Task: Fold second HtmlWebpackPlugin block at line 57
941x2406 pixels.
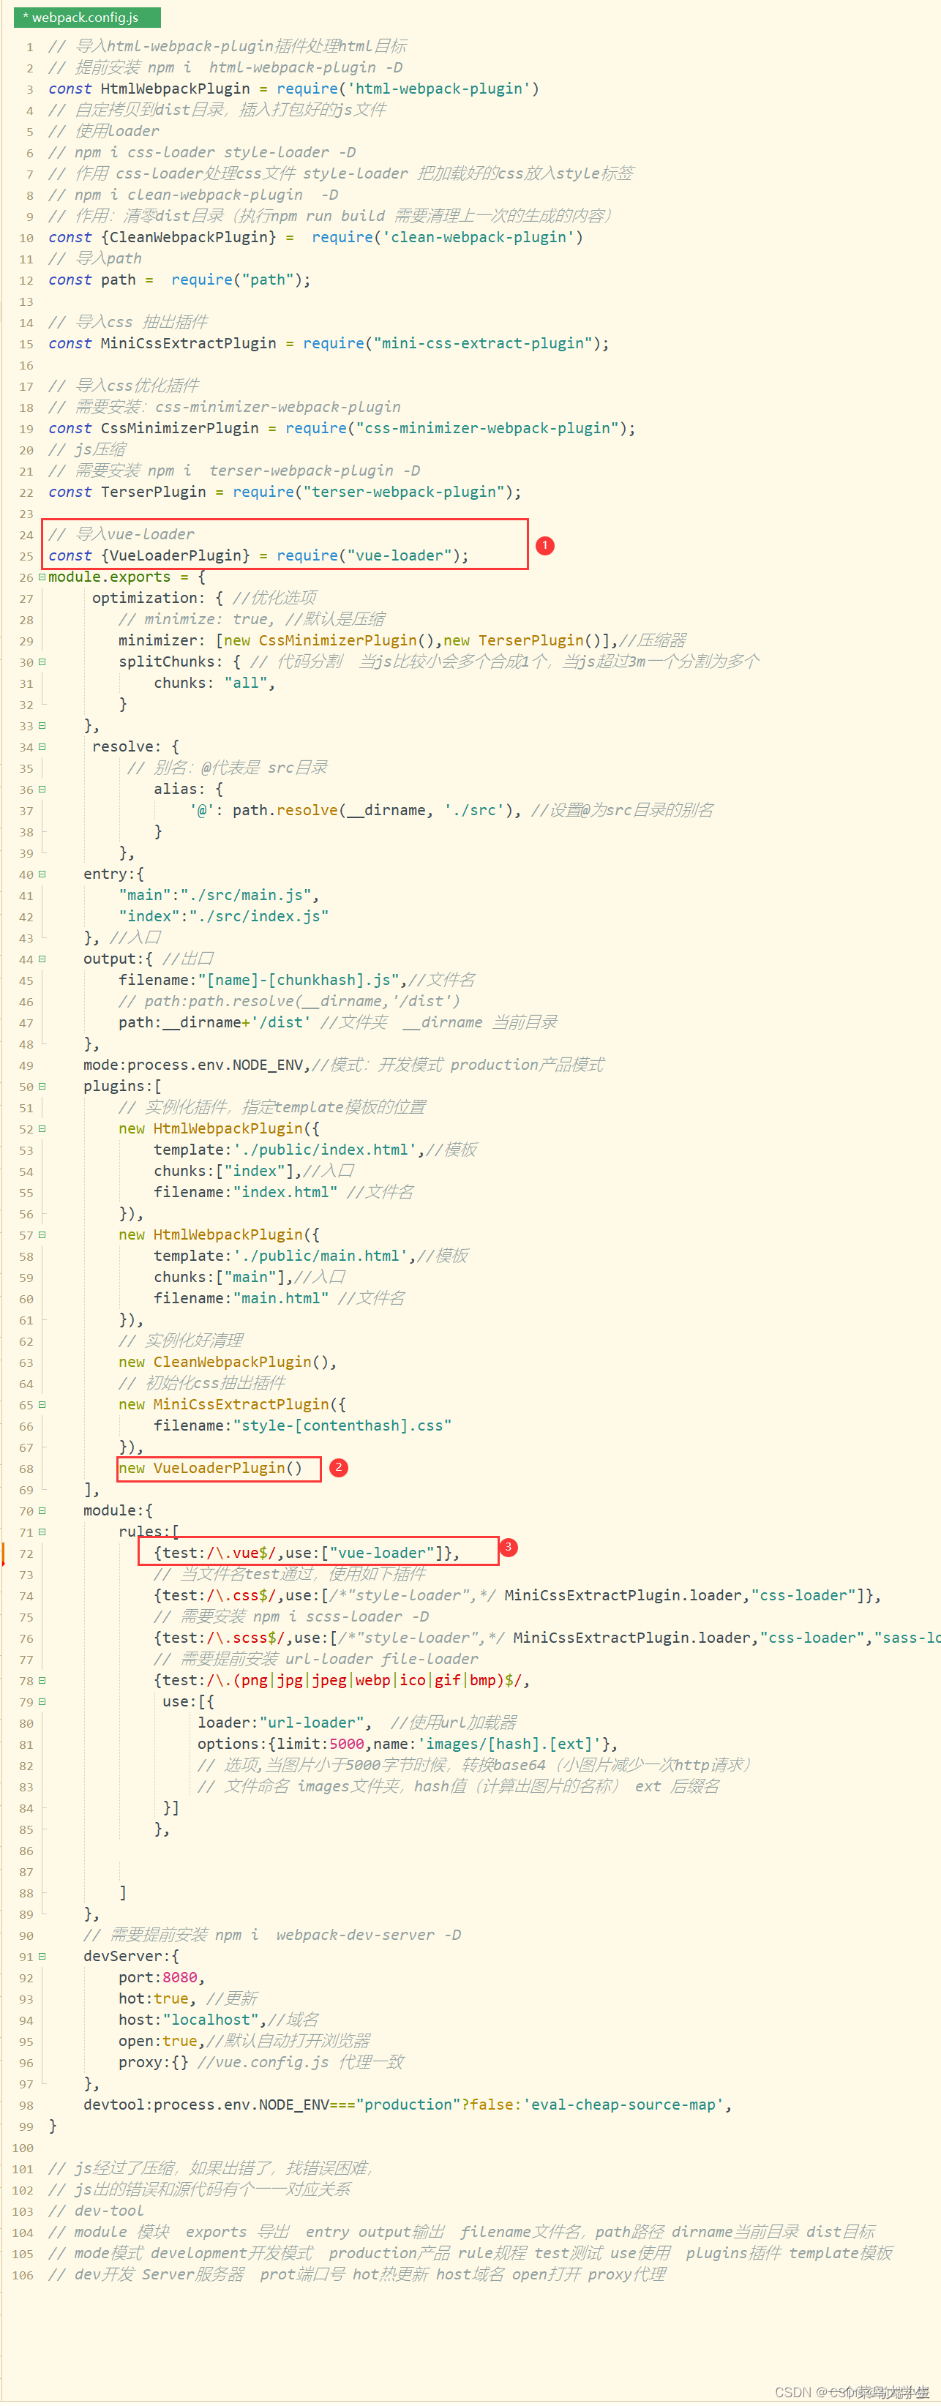Action: (42, 1234)
